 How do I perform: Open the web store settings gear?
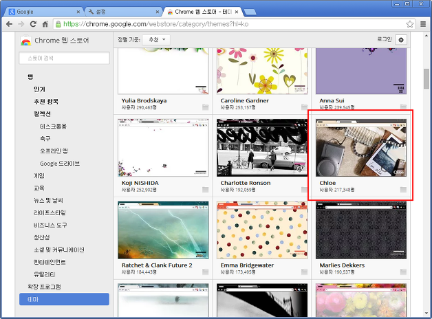401,40
